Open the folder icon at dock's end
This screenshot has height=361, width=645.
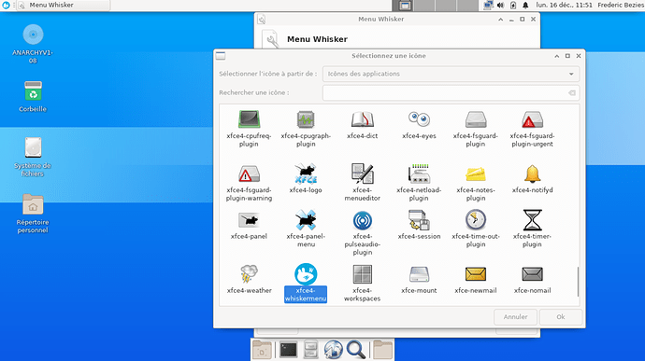[x=382, y=350]
